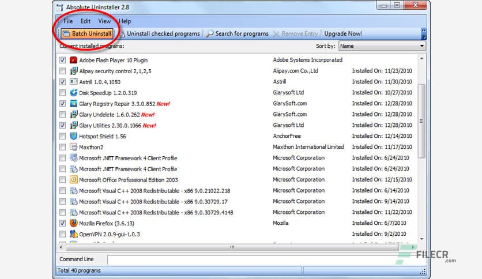Image resolution: width=482 pixels, height=279 pixels.
Task: Click the vertical scrollbar up arrow
Action: pyautogui.click(x=422, y=58)
